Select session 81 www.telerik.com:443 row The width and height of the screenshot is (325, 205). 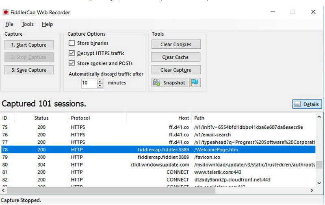pyautogui.click(x=158, y=172)
